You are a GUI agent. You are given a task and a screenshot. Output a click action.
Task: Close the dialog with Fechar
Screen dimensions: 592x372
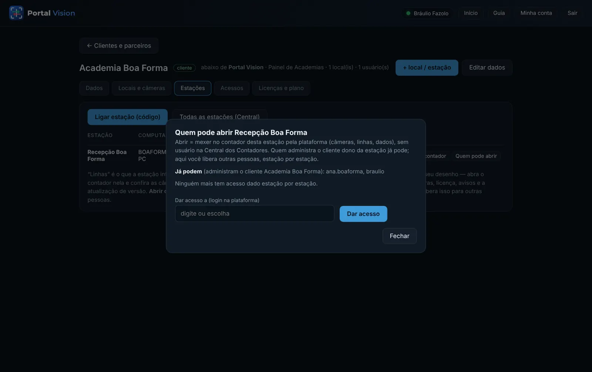point(400,236)
